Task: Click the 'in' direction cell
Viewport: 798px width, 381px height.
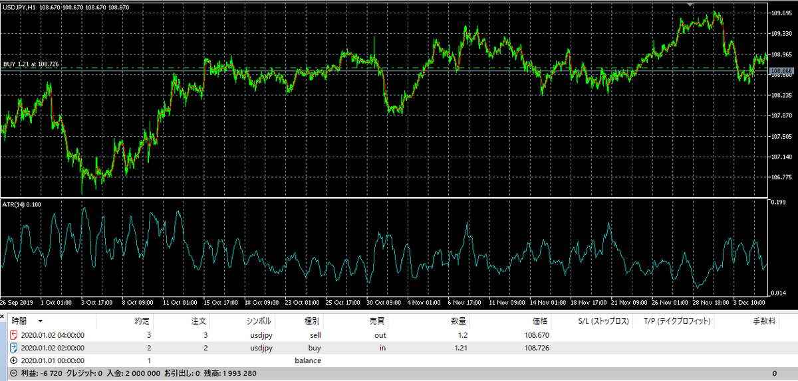Action: pos(382,348)
